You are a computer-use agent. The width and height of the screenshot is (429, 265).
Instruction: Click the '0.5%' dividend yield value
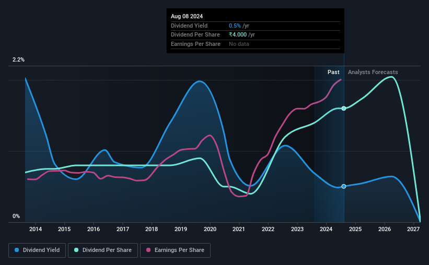(235, 26)
